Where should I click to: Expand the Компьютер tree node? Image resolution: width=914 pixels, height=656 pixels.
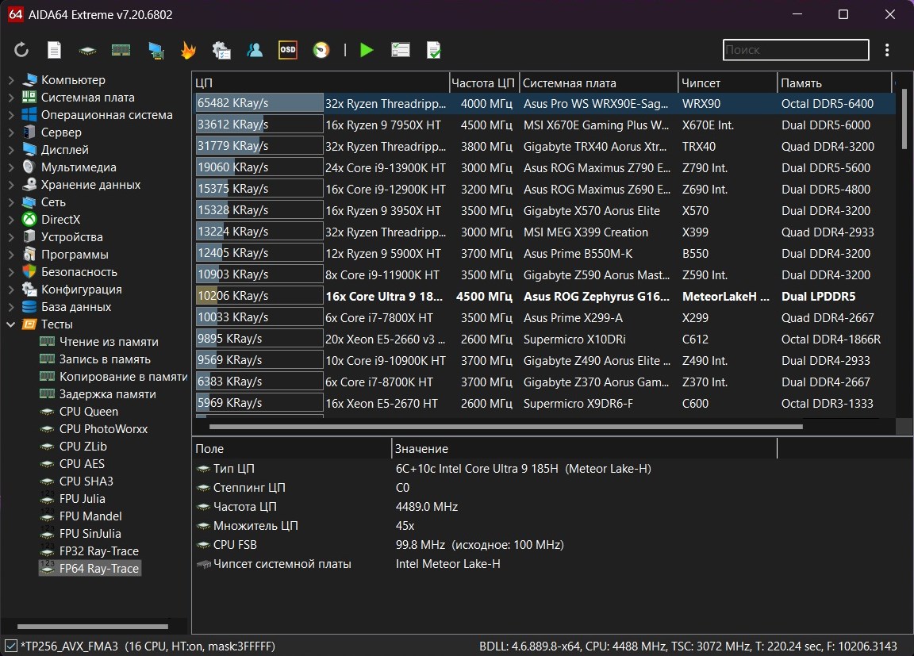[x=11, y=80]
